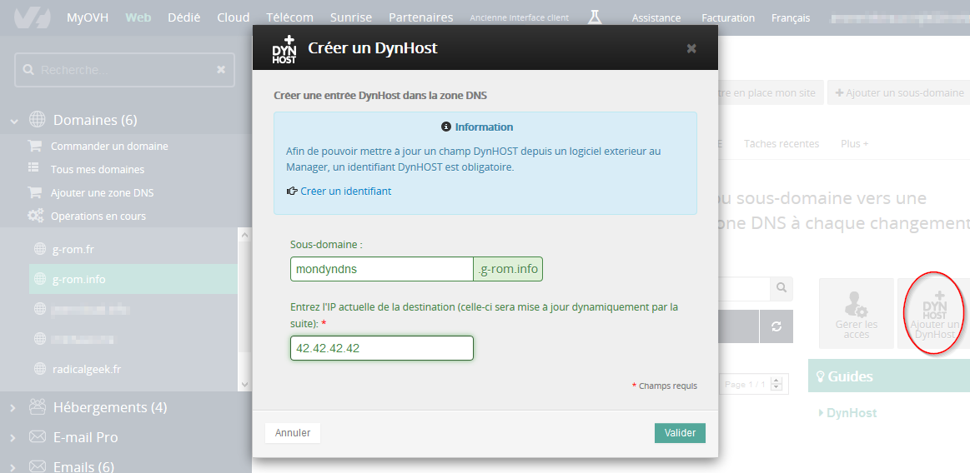This screenshot has width=970, height=473.
Task: Open the Cloud section
Action: [234, 17]
